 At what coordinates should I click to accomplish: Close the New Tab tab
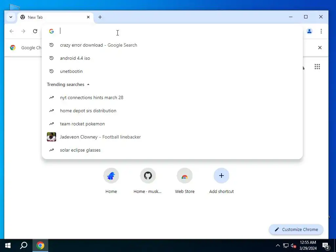tap(88, 17)
